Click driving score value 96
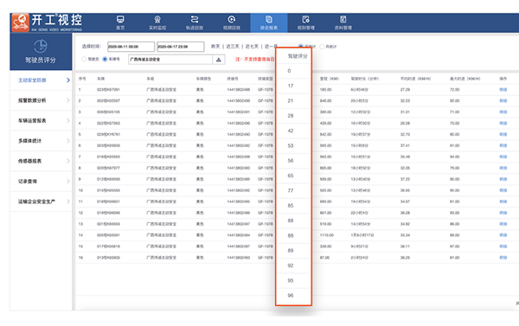The height and width of the screenshot is (326, 519). point(291,296)
